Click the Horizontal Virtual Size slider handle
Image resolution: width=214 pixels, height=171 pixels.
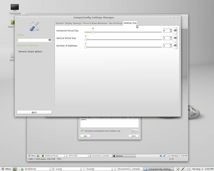coord(93,32)
